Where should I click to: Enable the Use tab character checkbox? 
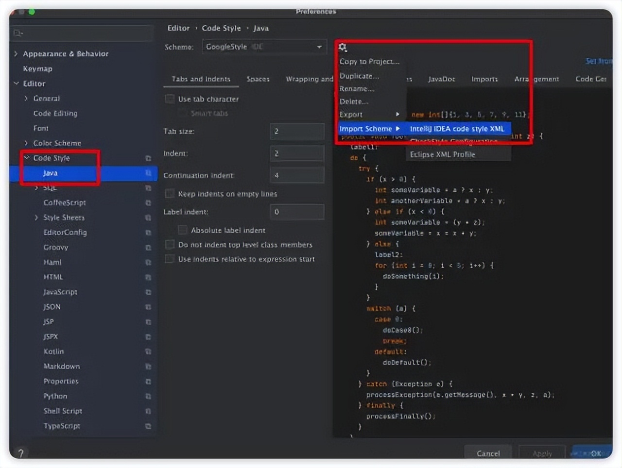[170, 99]
